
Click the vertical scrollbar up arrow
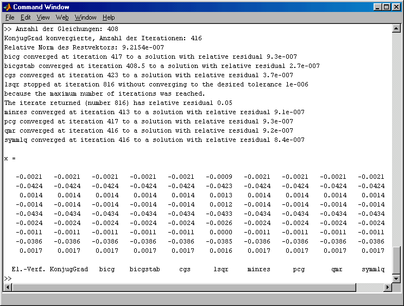pos(396,29)
